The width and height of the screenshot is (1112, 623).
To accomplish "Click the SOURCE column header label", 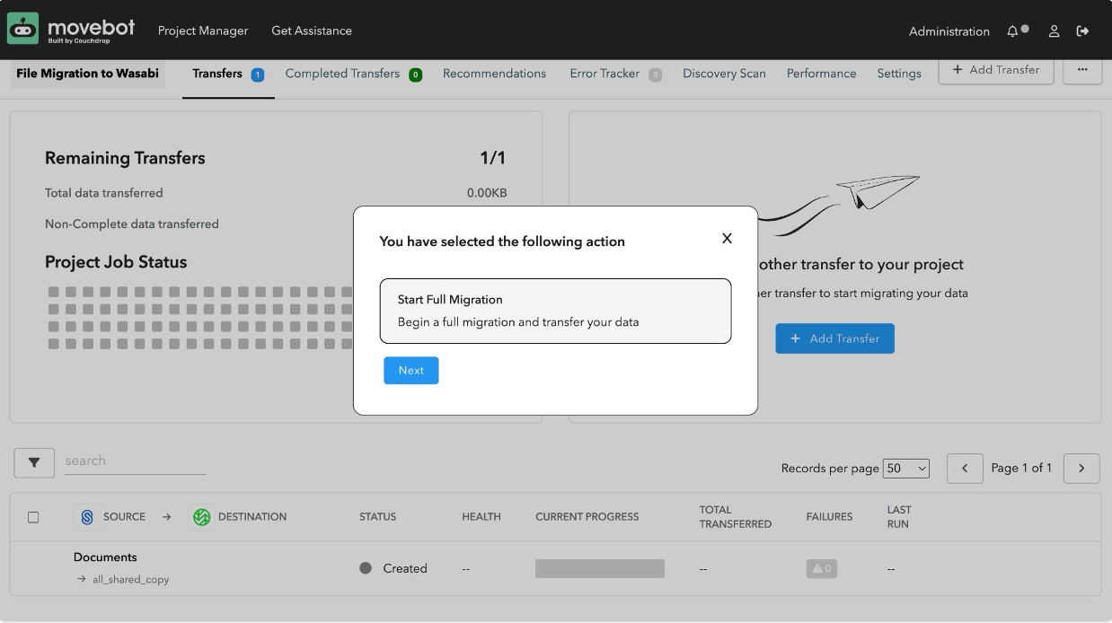I will pos(124,517).
